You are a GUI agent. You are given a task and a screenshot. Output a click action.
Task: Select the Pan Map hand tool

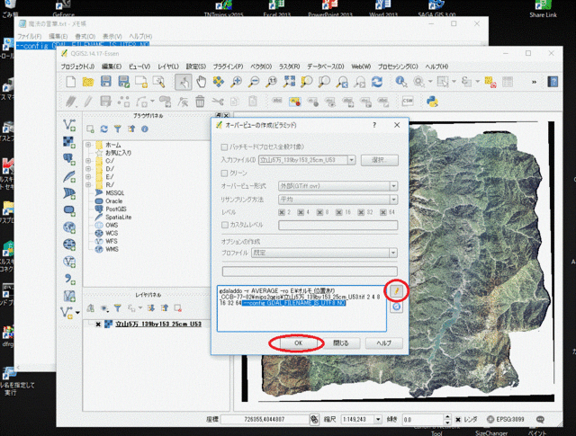(201, 82)
